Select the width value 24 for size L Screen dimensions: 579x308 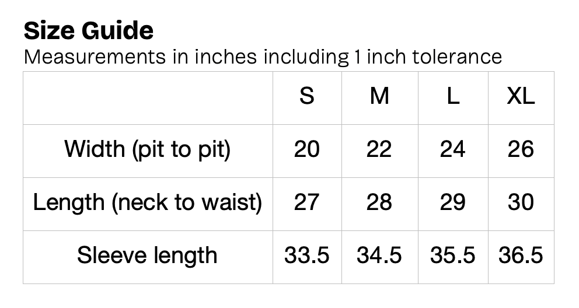click(x=452, y=150)
